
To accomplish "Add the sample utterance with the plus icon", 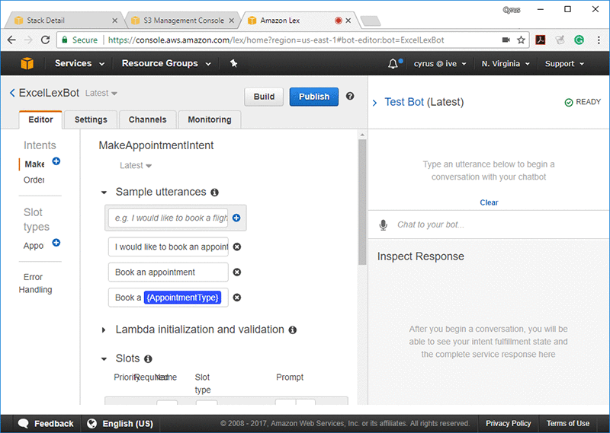I will point(236,218).
